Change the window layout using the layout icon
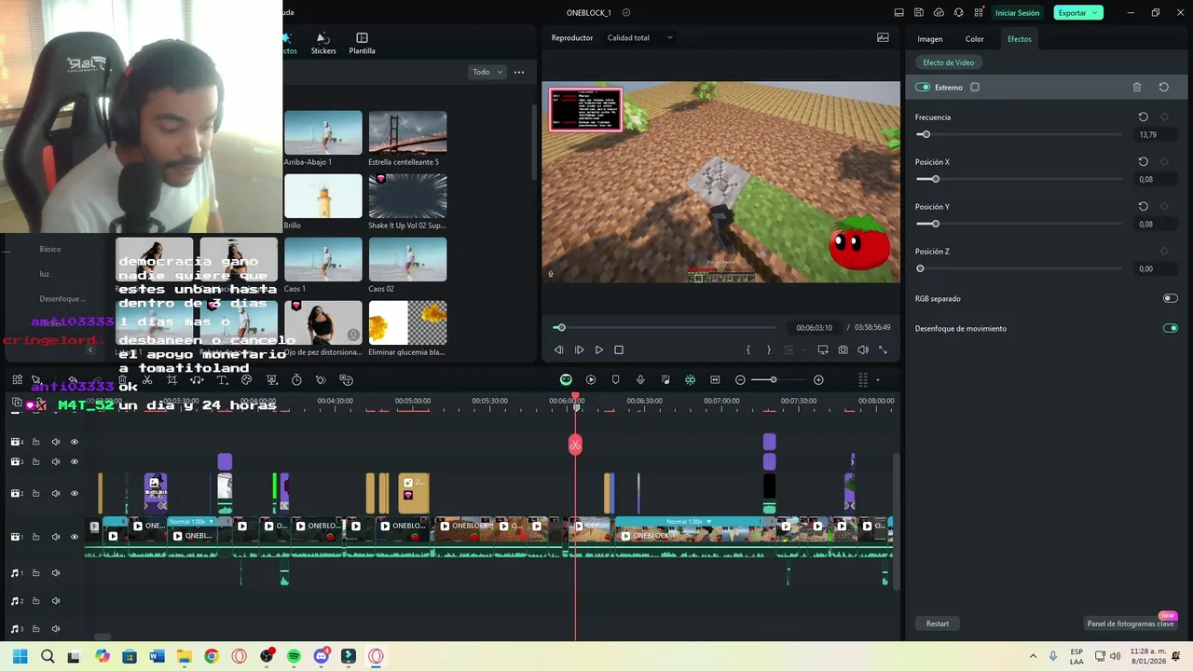1193x671 pixels. pyautogui.click(x=898, y=13)
